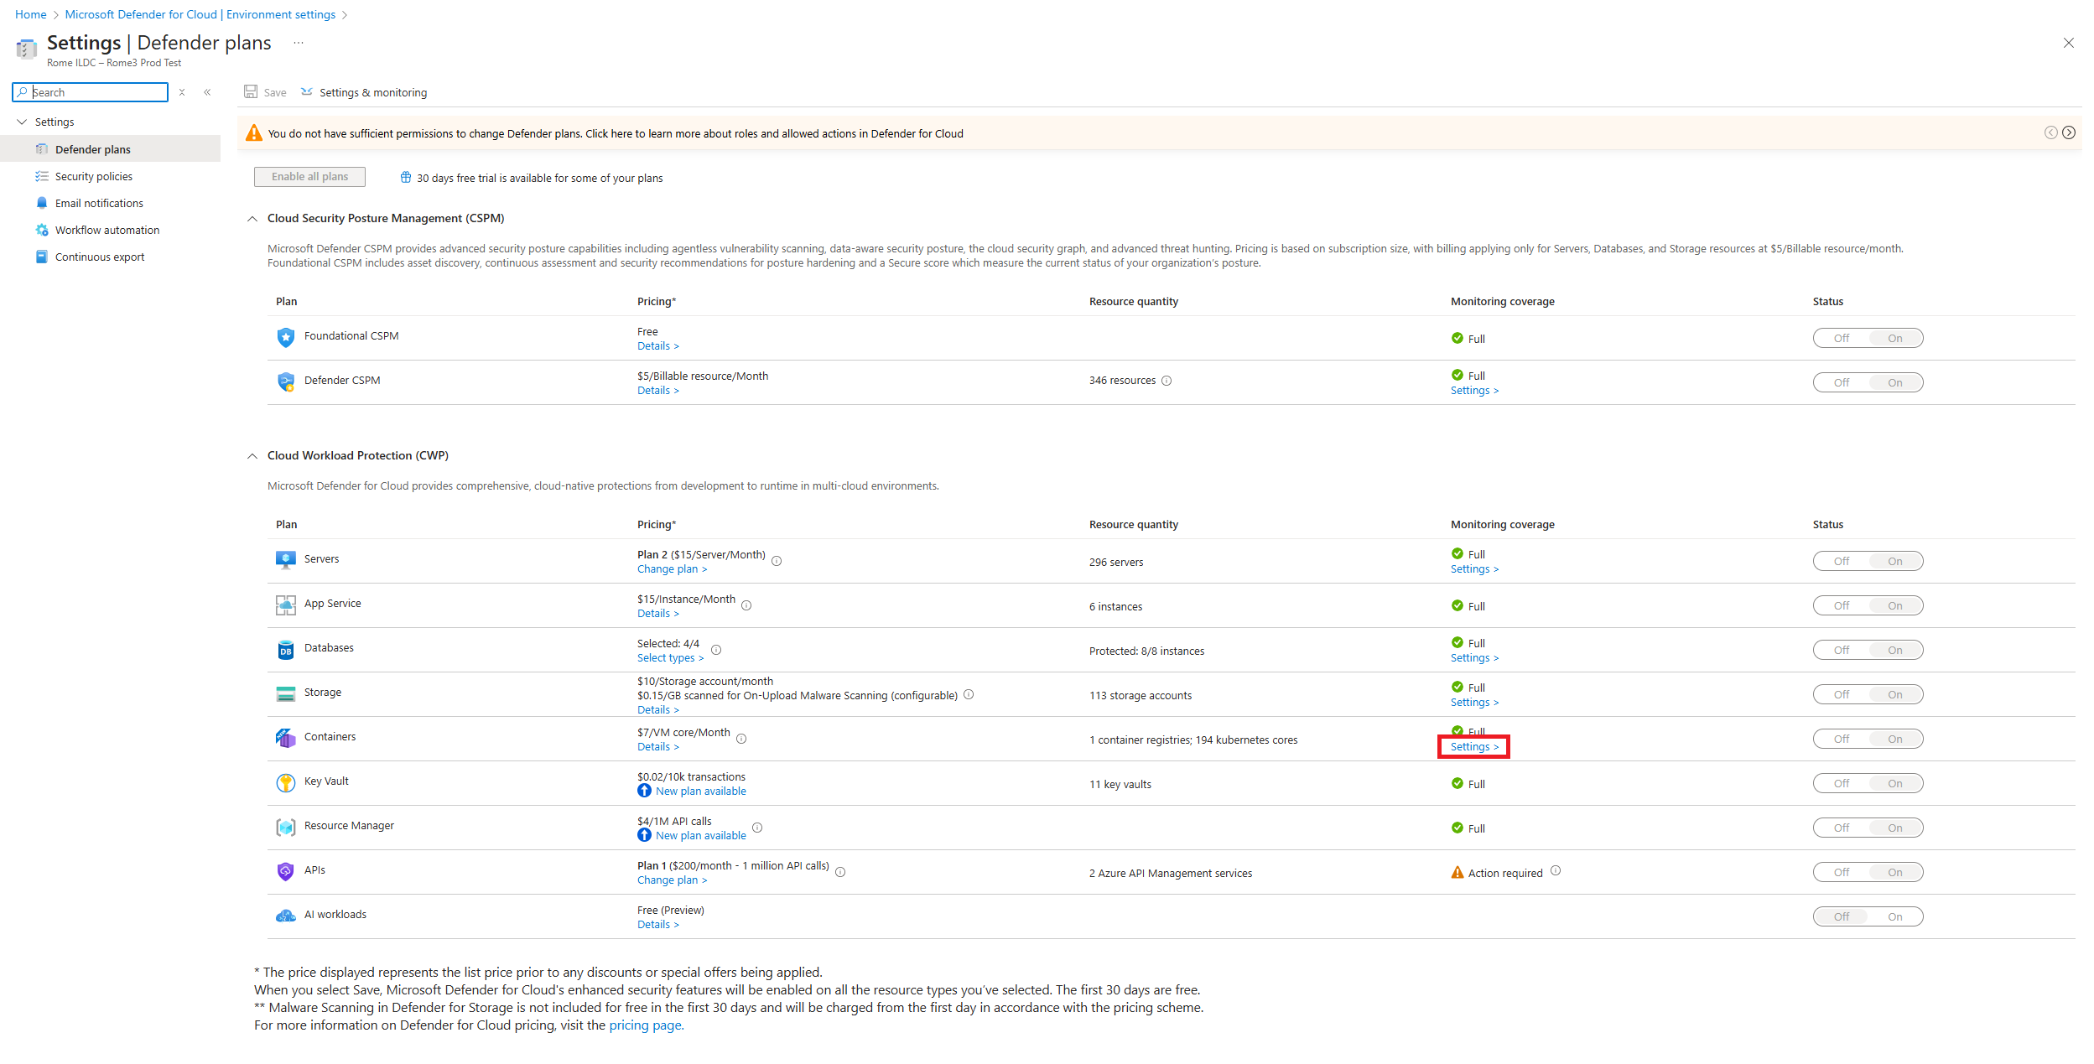The width and height of the screenshot is (2094, 1064).
Task: Click the warning triangle icon in permissions banner
Action: pos(253,132)
